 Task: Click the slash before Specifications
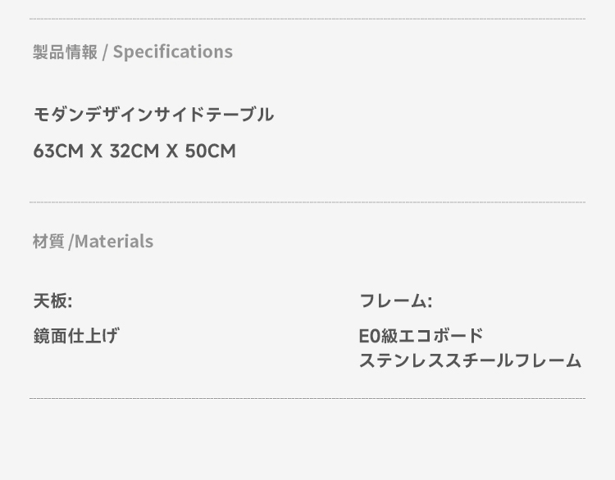105,52
